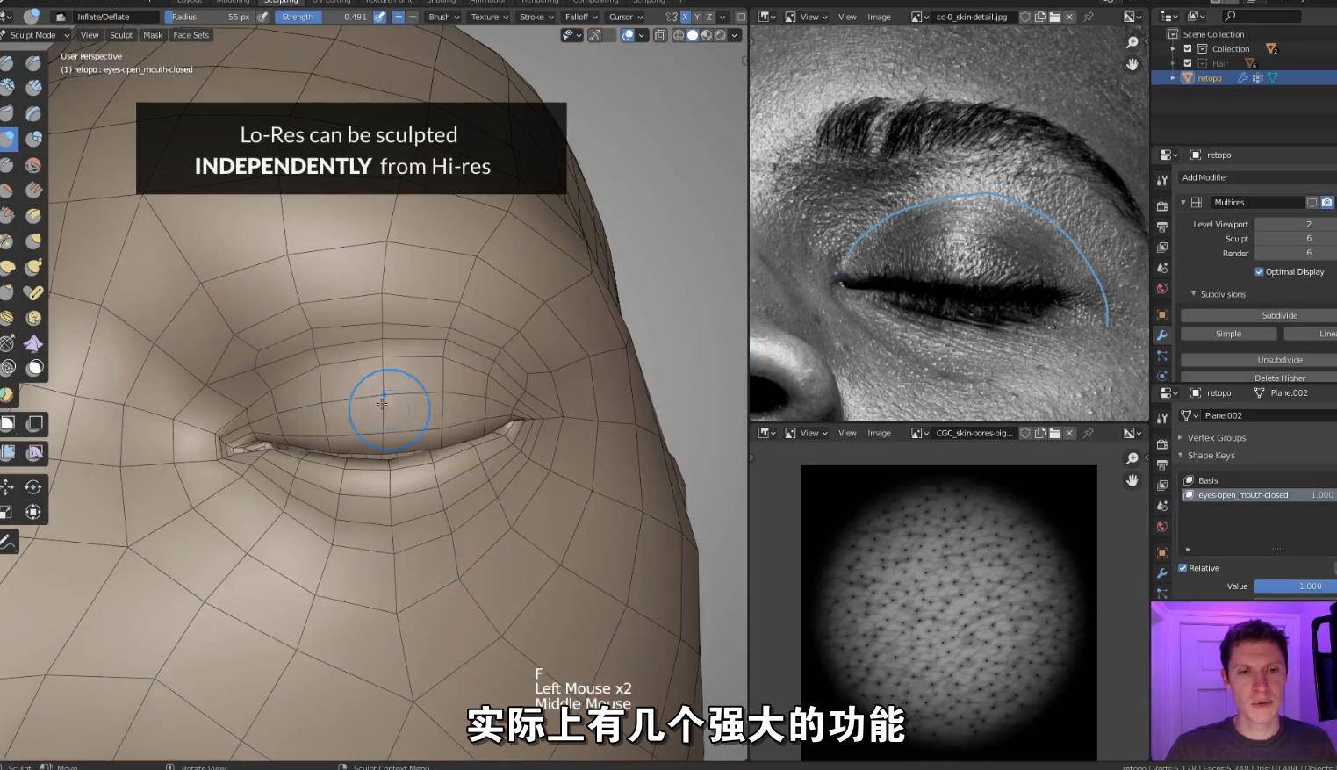Toggle radius pen pressure
Screen dimensions: 1337x770
coord(262,17)
